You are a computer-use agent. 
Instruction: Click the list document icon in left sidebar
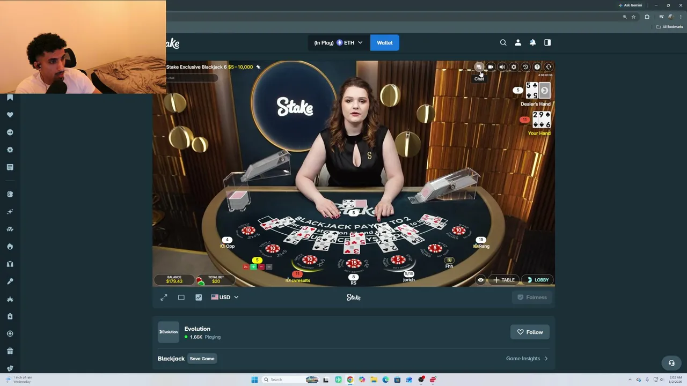pyautogui.click(x=10, y=167)
